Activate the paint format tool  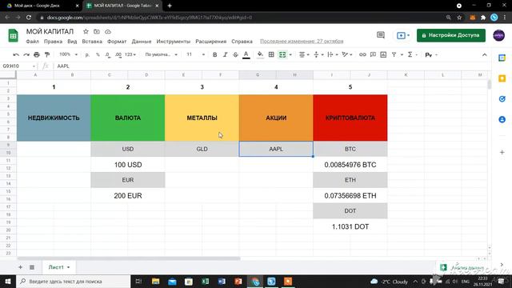pyautogui.click(x=47, y=55)
